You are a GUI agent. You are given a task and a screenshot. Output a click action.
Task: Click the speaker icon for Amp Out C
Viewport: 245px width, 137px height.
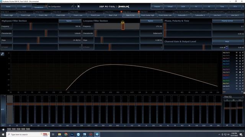tap(237, 58)
